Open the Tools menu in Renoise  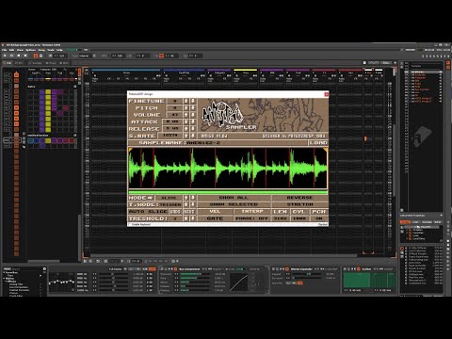pyautogui.click(x=51, y=50)
